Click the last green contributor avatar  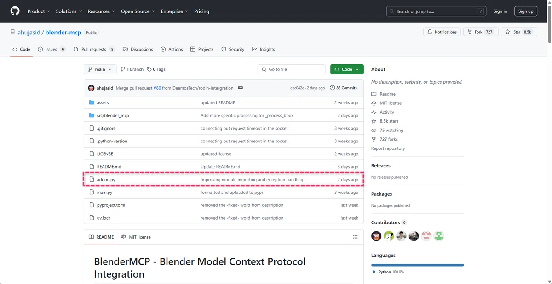439,236
